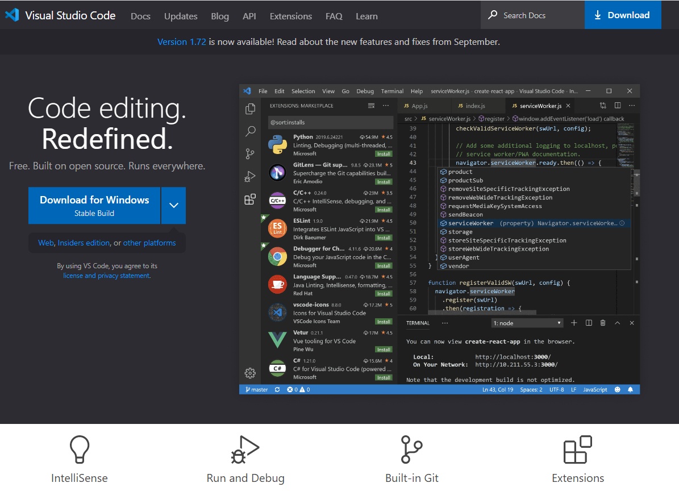The width and height of the screenshot is (679, 491).
Task: Open the FAQ navigation item
Action: tap(334, 16)
